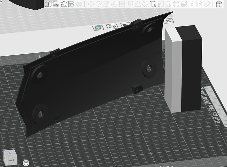
Task: Reset camera with the view target icon
Action: (x=26, y=163)
